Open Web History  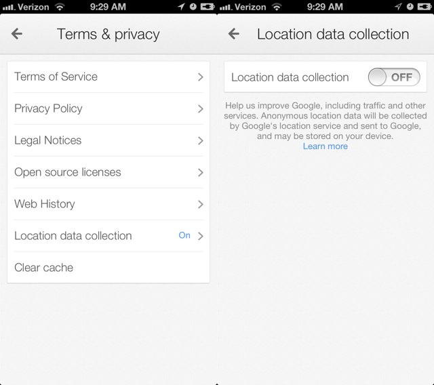pyautogui.click(x=108, y=204)
